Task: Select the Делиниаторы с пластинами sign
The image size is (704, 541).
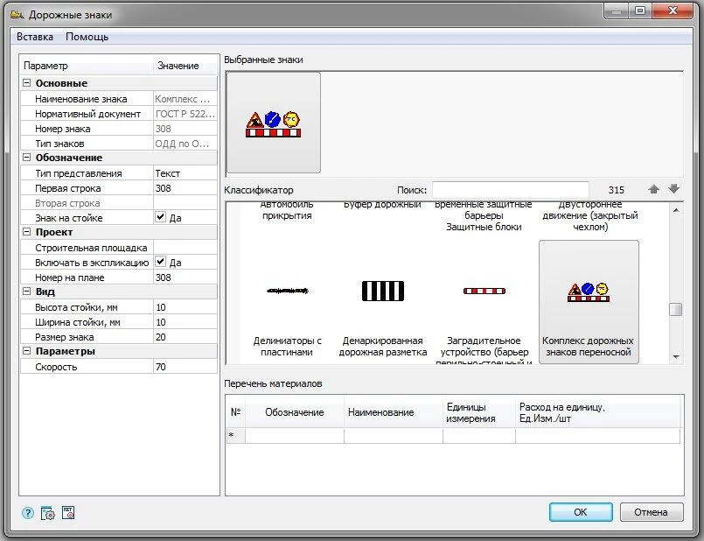Action: (x=288, y=302)
